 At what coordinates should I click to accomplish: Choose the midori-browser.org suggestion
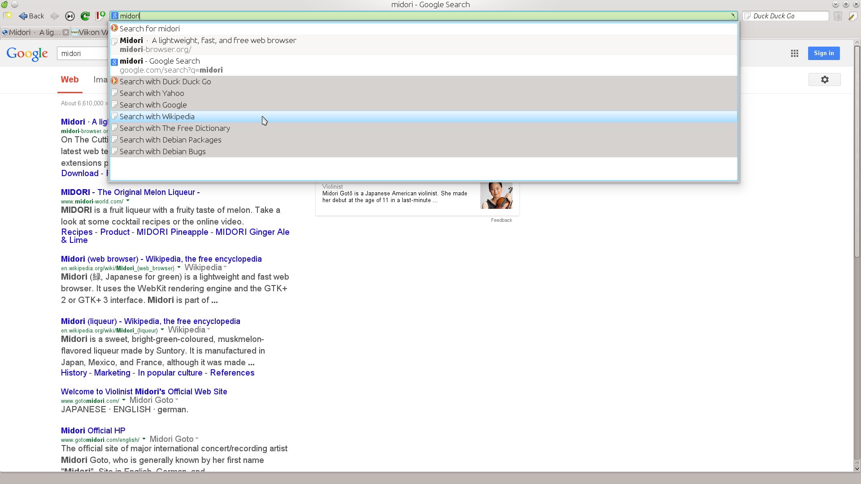424,45
